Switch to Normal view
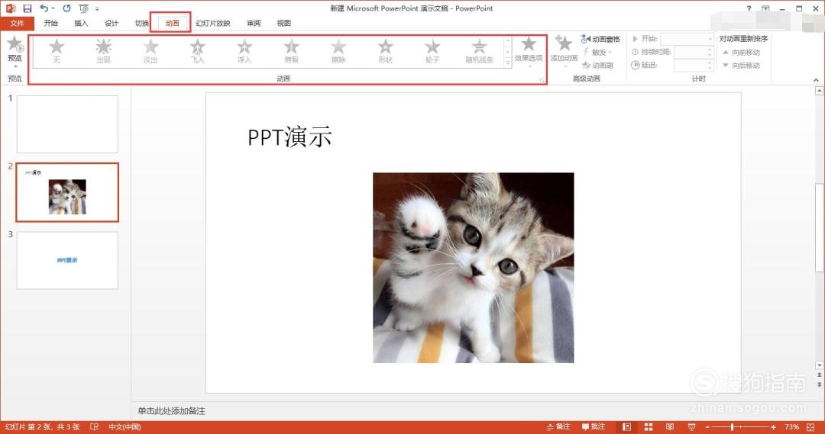The image size is (825, 434). pos(626,427)
